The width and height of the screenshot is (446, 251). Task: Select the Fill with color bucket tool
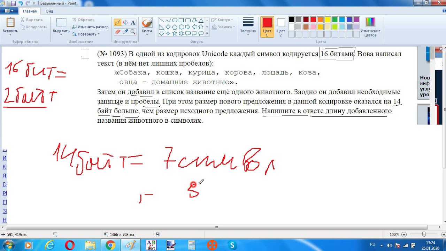[125, 23]
